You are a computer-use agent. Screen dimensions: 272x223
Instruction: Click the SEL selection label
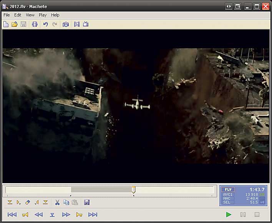(227, 202)
